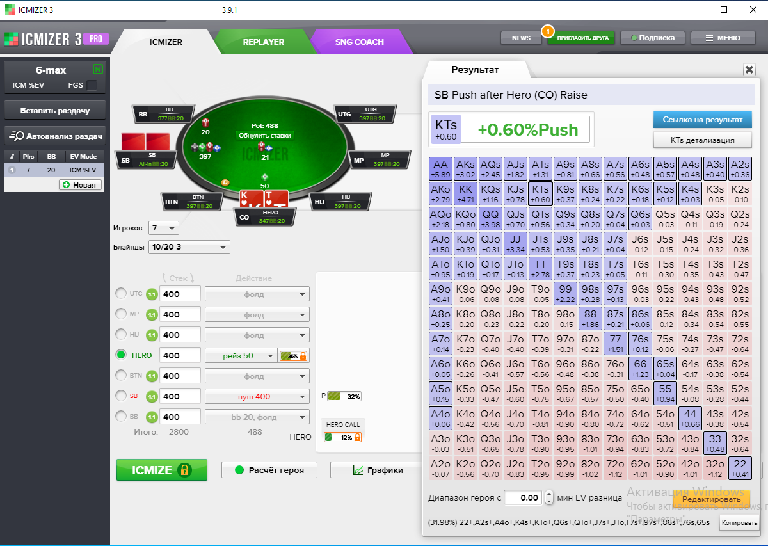The height and width of the screenshot is (546, 768).
Task: Click the Автоанализ раздач button
Action: [55, 136]
